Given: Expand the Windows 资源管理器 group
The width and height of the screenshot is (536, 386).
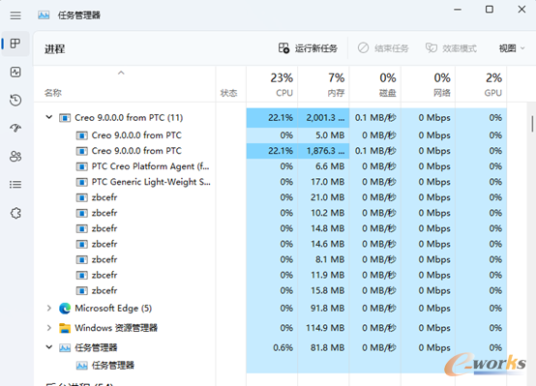Looking at the screenshot, I should 49,328.
